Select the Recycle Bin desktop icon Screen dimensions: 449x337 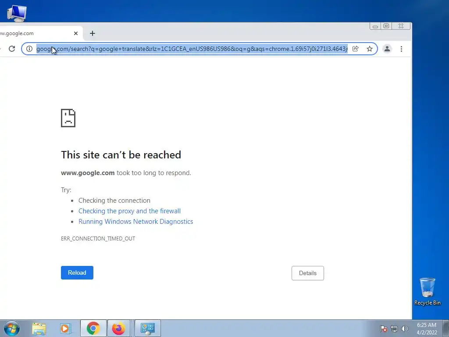(427, 291)
